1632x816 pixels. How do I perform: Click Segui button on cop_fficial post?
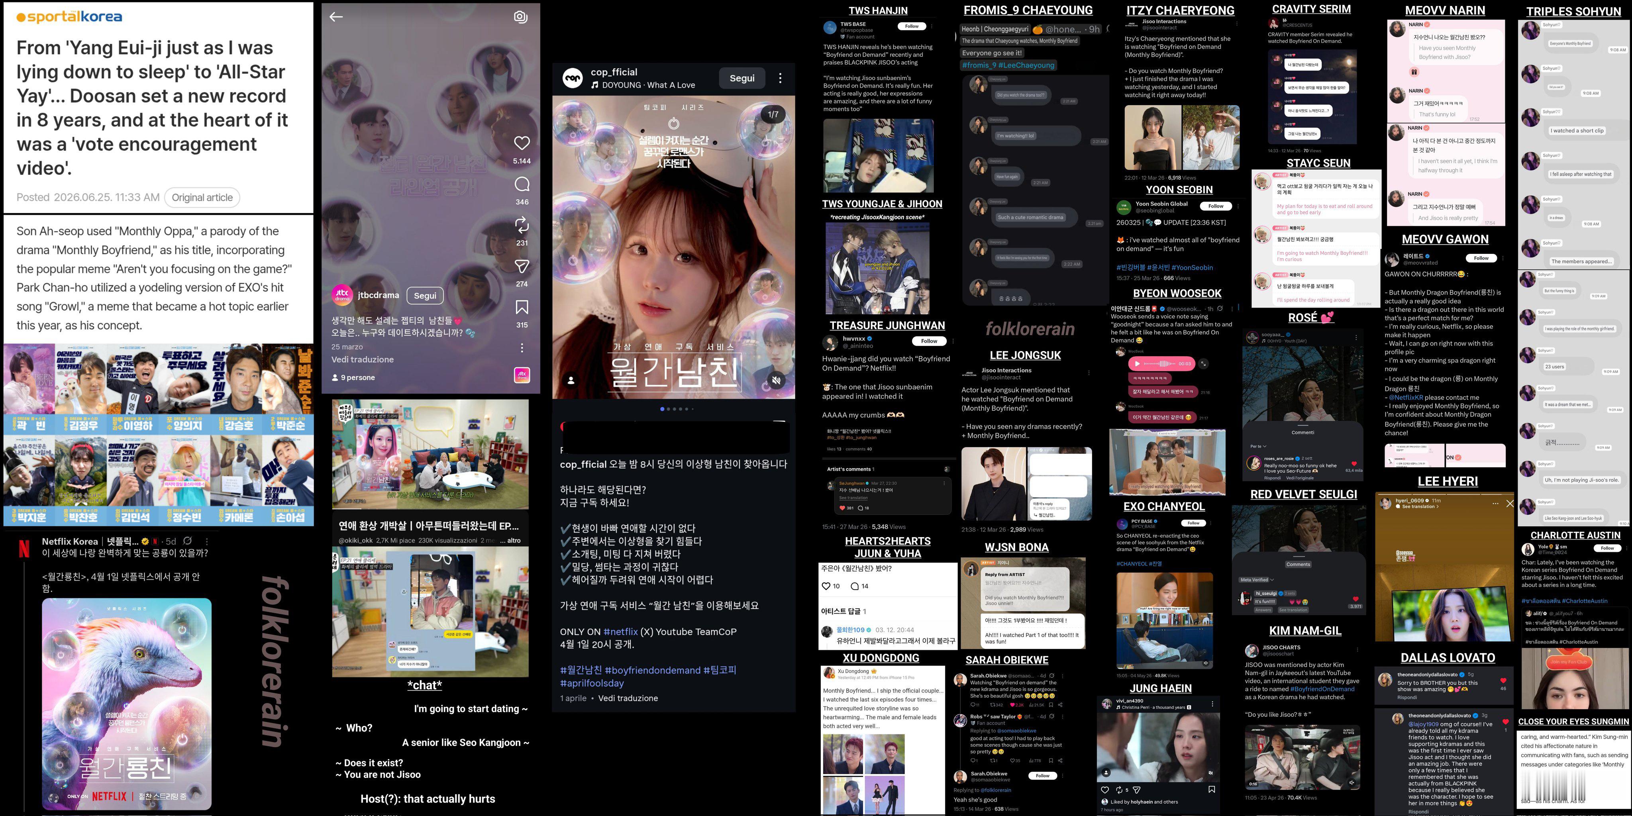click(742, 78)
